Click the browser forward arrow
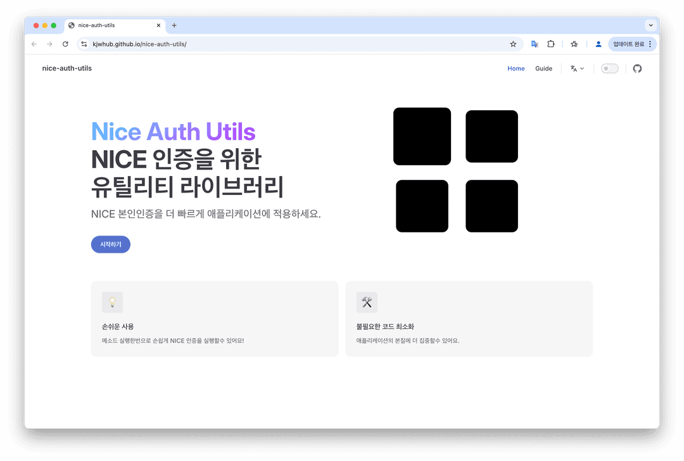684x461 pixels. pyautogui.click(x=50, y=44)
